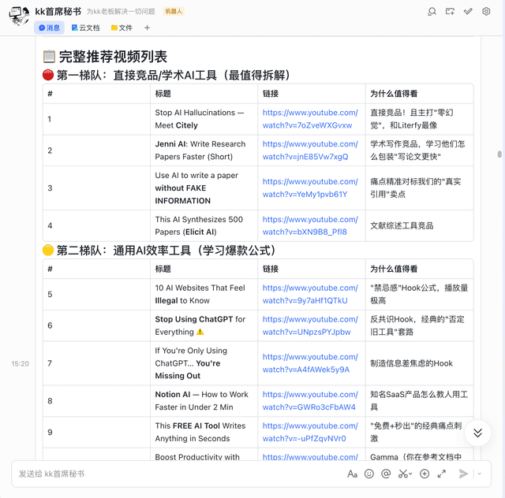Switch to the 云文档 tab
The height and width of the screenshot is (498, 505).
coord(86,28)
